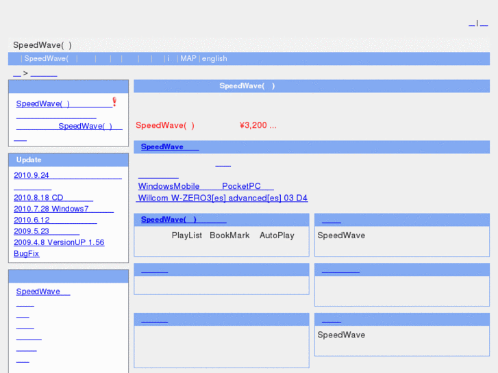Open the MAP navigation bar item
This screenshot has height=373, width=498.
tap(188, 58)
